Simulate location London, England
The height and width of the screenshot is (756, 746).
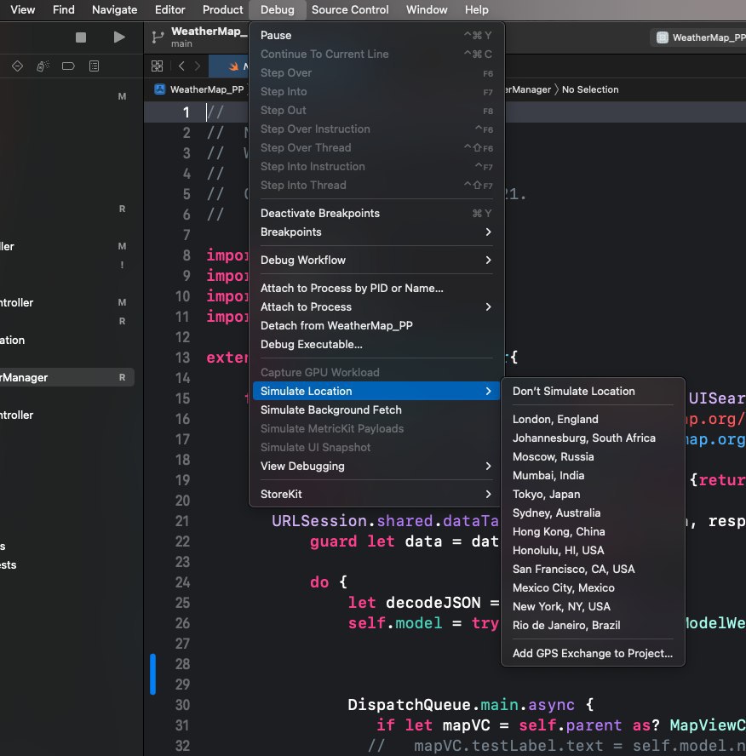[x=593, y=419]
